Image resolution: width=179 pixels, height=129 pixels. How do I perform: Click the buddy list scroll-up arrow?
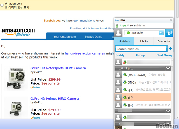coord(172,60)
